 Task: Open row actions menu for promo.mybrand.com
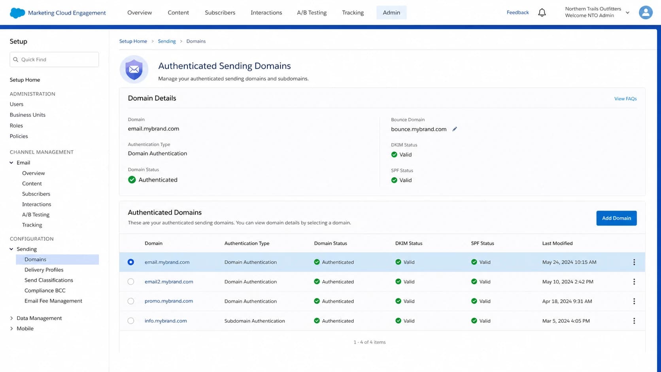tap(634, 301)
